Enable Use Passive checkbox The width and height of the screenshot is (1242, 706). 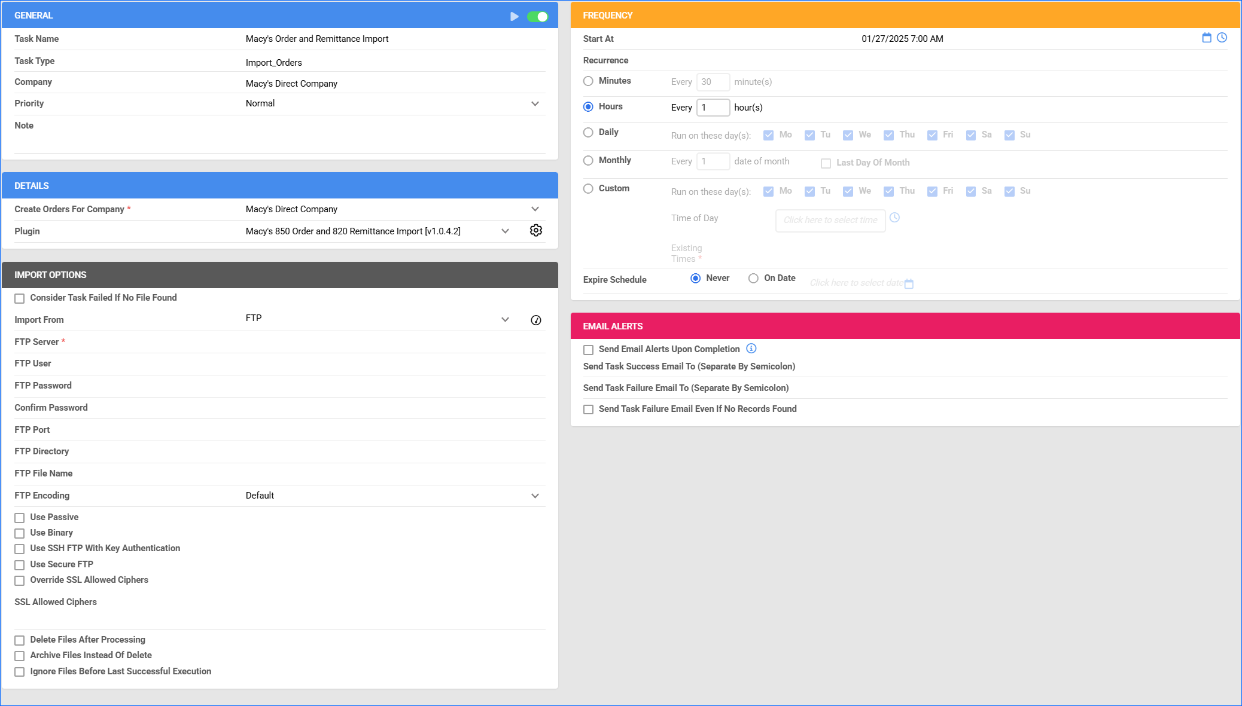pyautogui.click(x=20, y=518)
